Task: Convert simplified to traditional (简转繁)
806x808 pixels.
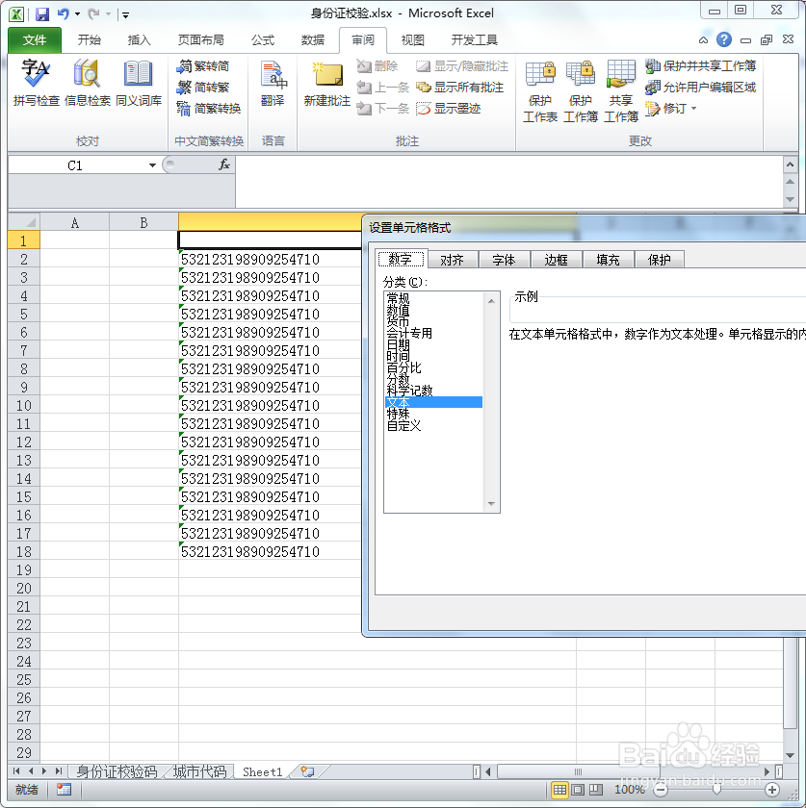Action: click(203, 88)
